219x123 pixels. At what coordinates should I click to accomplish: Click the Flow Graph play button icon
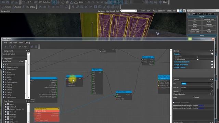pyautogui.click(x=5, y=47)
